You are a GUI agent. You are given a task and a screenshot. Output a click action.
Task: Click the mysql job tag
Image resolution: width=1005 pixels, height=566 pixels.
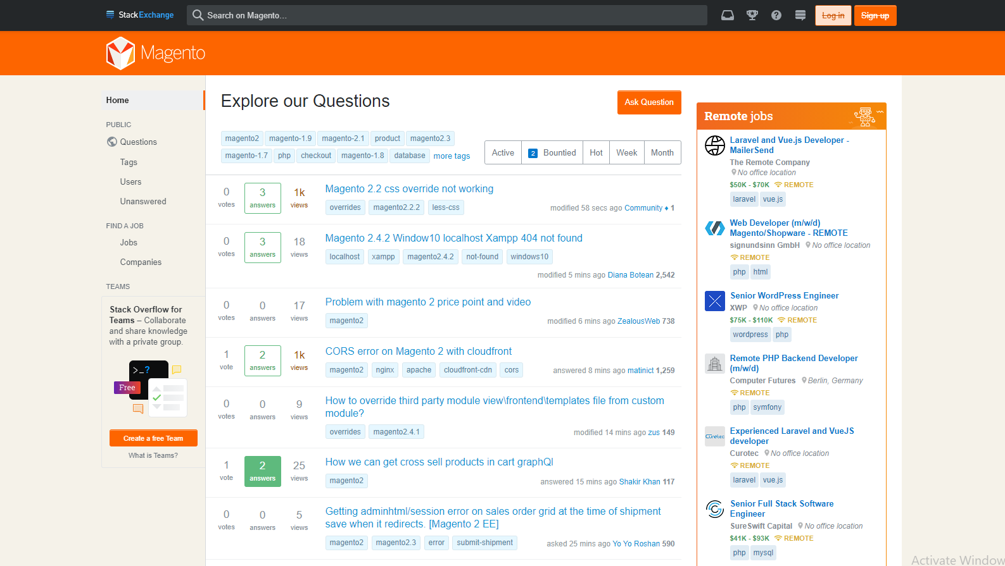[763, 553]
